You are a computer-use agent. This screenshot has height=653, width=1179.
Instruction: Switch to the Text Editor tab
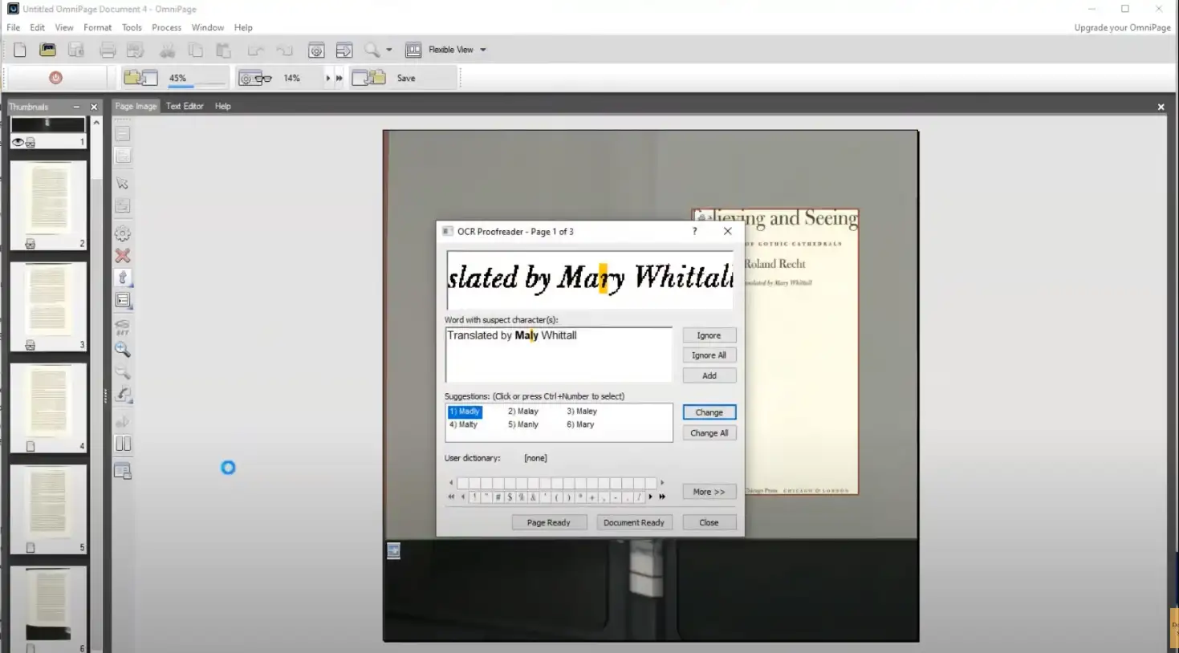tap(185, 106)
